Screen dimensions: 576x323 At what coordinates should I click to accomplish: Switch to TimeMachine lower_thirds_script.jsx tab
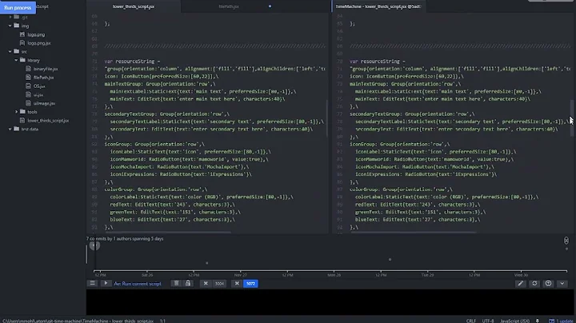coord(378,6)
